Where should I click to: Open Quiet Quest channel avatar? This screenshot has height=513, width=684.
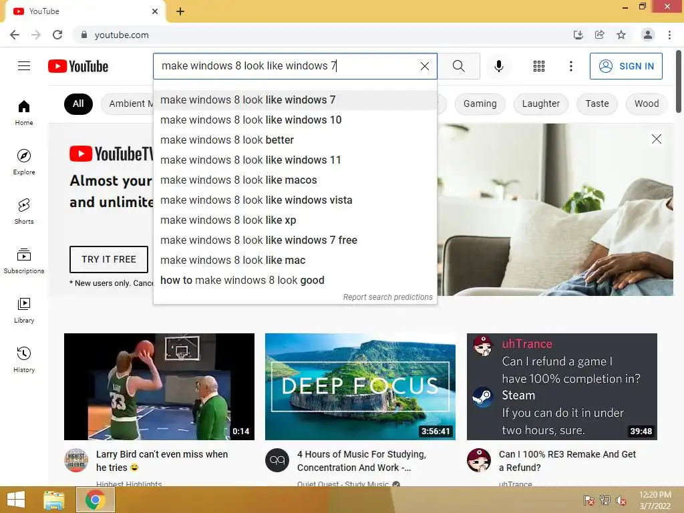coord(277,460)
